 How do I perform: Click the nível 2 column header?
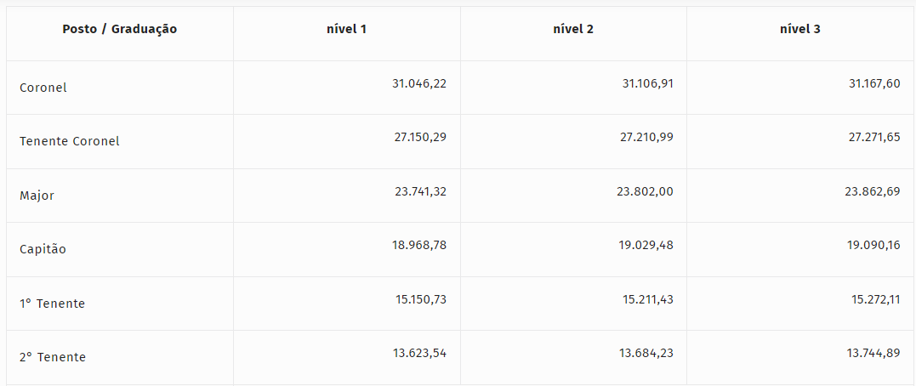(573, 29)
